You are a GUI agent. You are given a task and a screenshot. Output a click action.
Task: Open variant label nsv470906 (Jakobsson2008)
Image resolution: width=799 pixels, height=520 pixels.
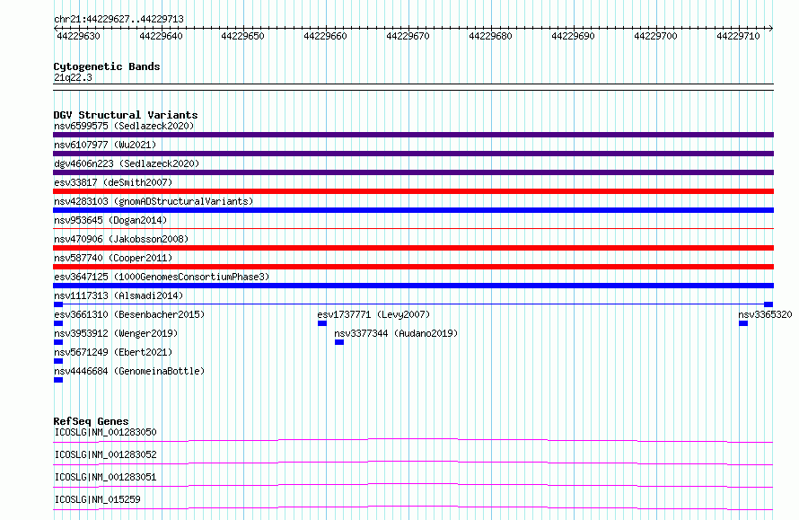[121, 239]
